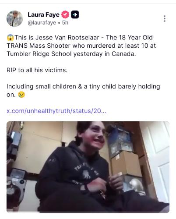Click the "RIP to all his victims." line
The height and width of the screenshot is (219, 176).
pos(37,70)
